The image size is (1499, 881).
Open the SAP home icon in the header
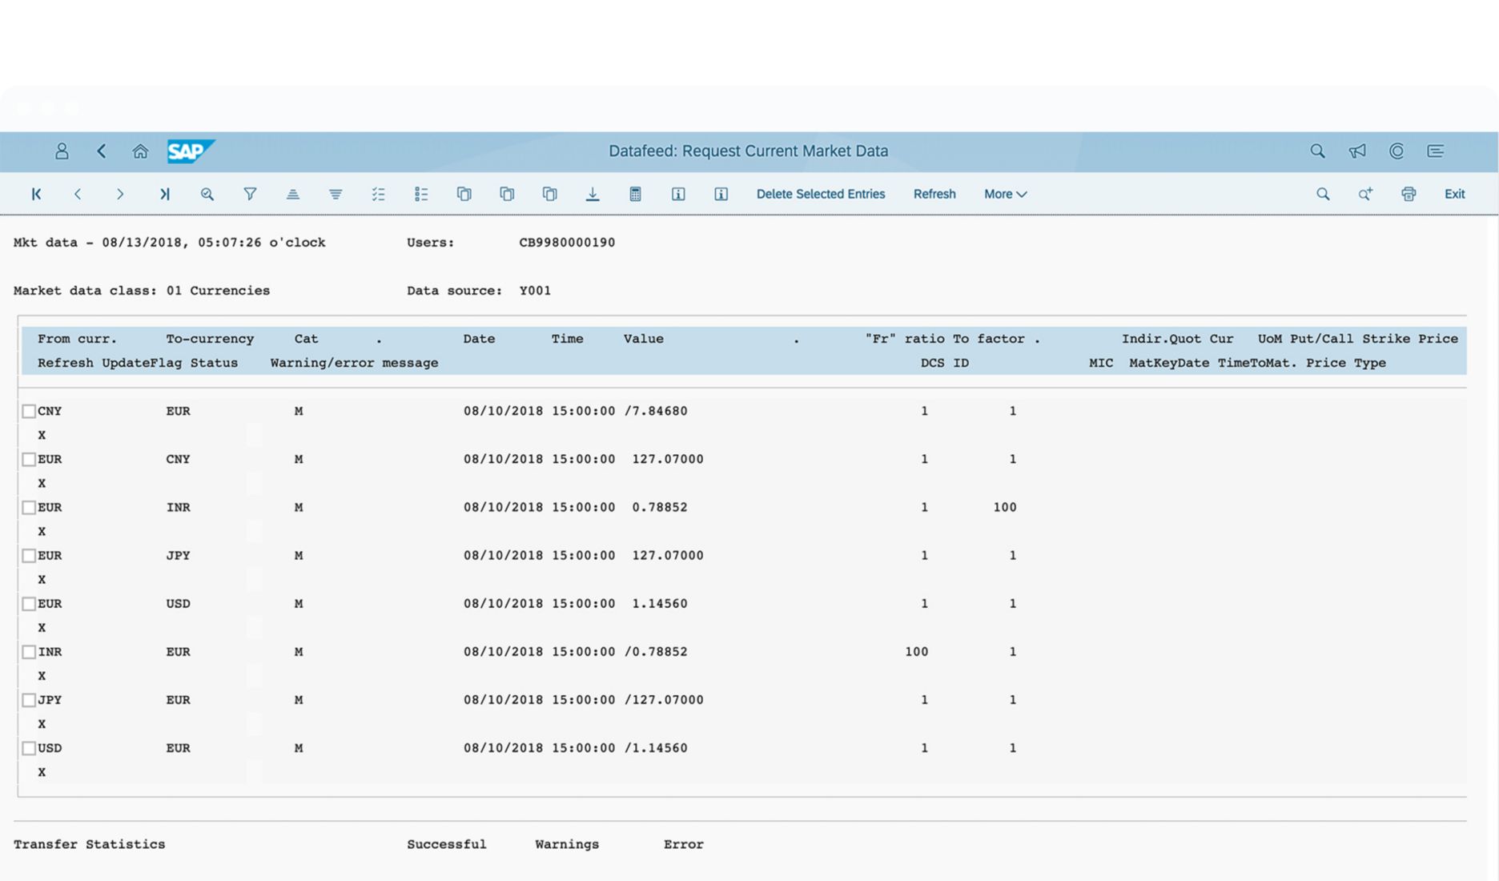140,151
